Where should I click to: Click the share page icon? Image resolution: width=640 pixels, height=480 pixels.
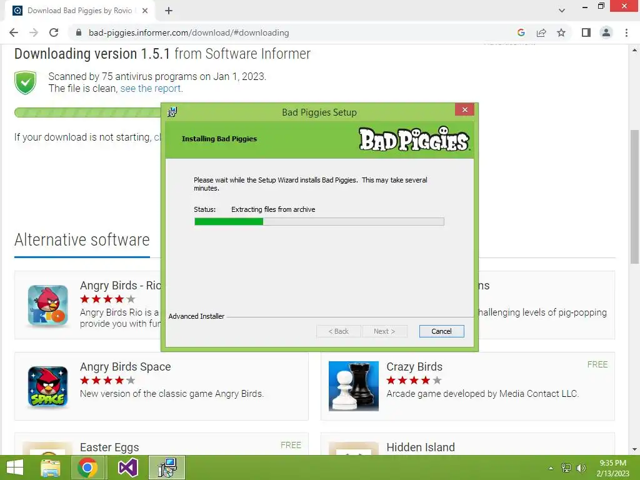coord(541,32)
